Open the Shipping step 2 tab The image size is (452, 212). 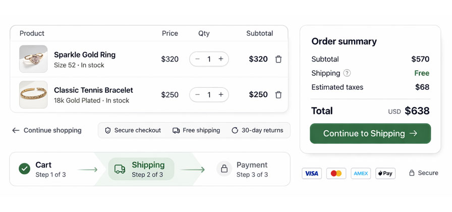(141, 169)
